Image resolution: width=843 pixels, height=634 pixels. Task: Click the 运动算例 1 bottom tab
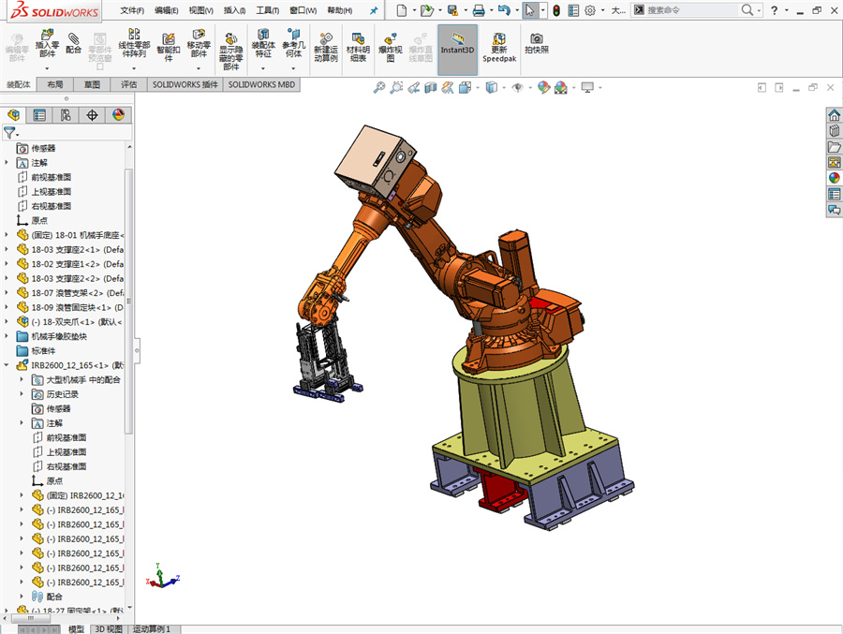point(152,628)
